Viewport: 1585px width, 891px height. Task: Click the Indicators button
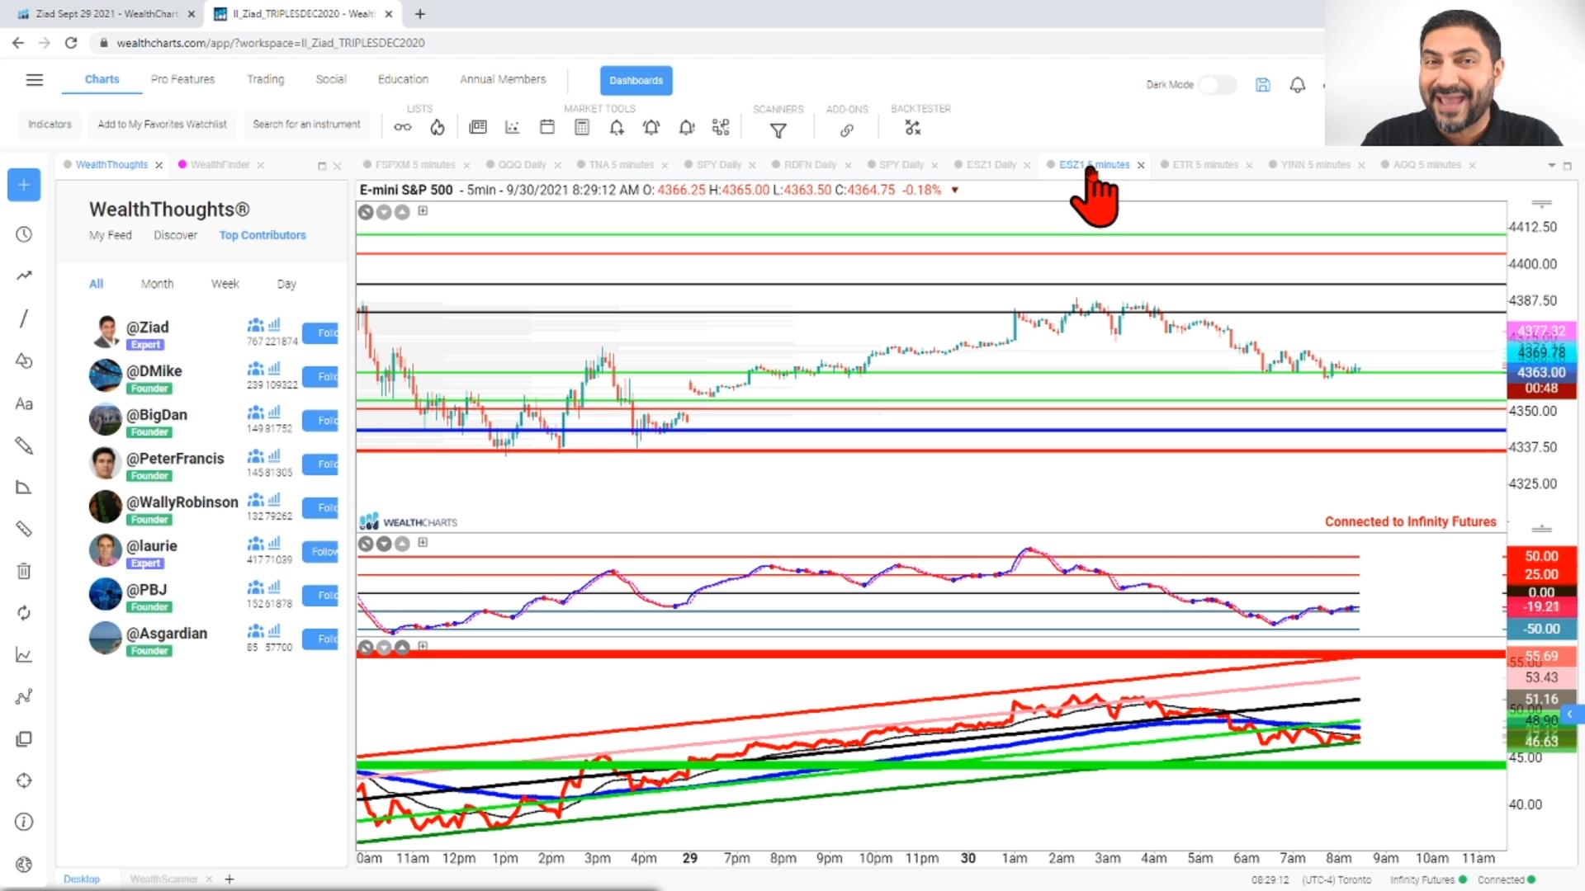(50, 125)
